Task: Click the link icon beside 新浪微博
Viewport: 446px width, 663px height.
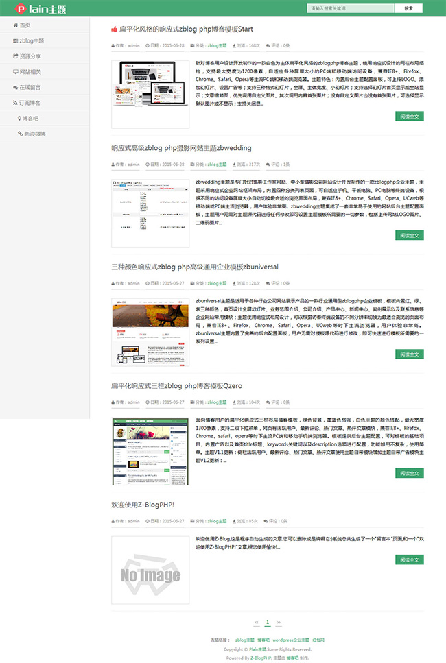Action: (x=20, y=134)
